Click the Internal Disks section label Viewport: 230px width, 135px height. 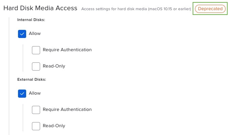tap(31, 20)
